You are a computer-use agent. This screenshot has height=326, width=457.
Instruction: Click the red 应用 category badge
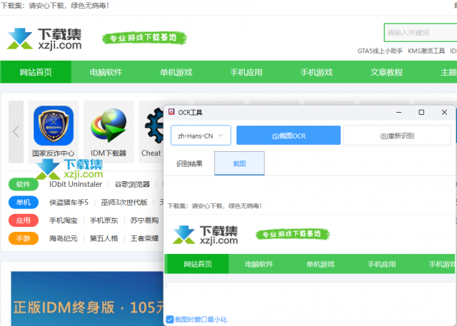click(24, 220)
